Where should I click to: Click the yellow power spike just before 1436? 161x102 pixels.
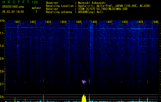pos(89,98)
